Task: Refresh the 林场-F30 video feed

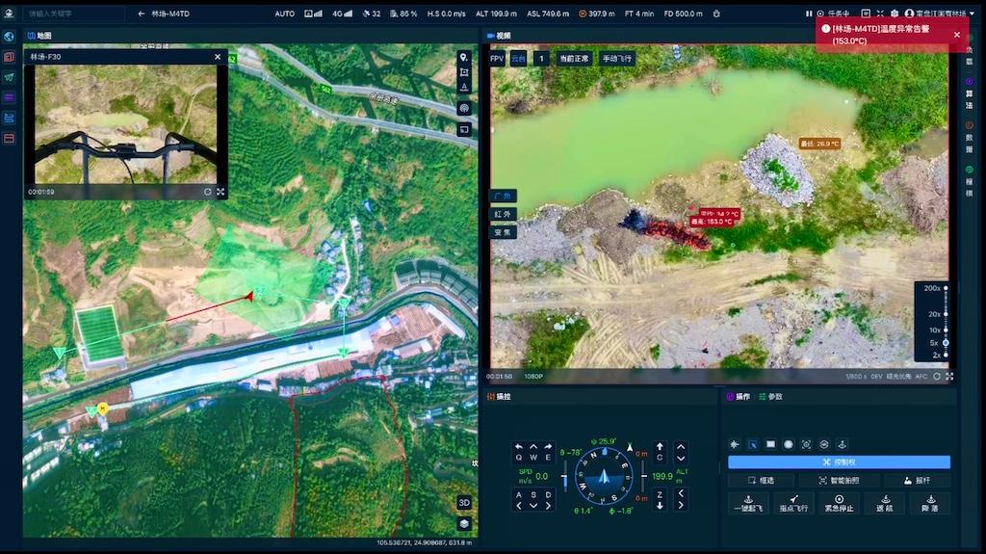Action: pyautogui.click(x=207, y=192)
